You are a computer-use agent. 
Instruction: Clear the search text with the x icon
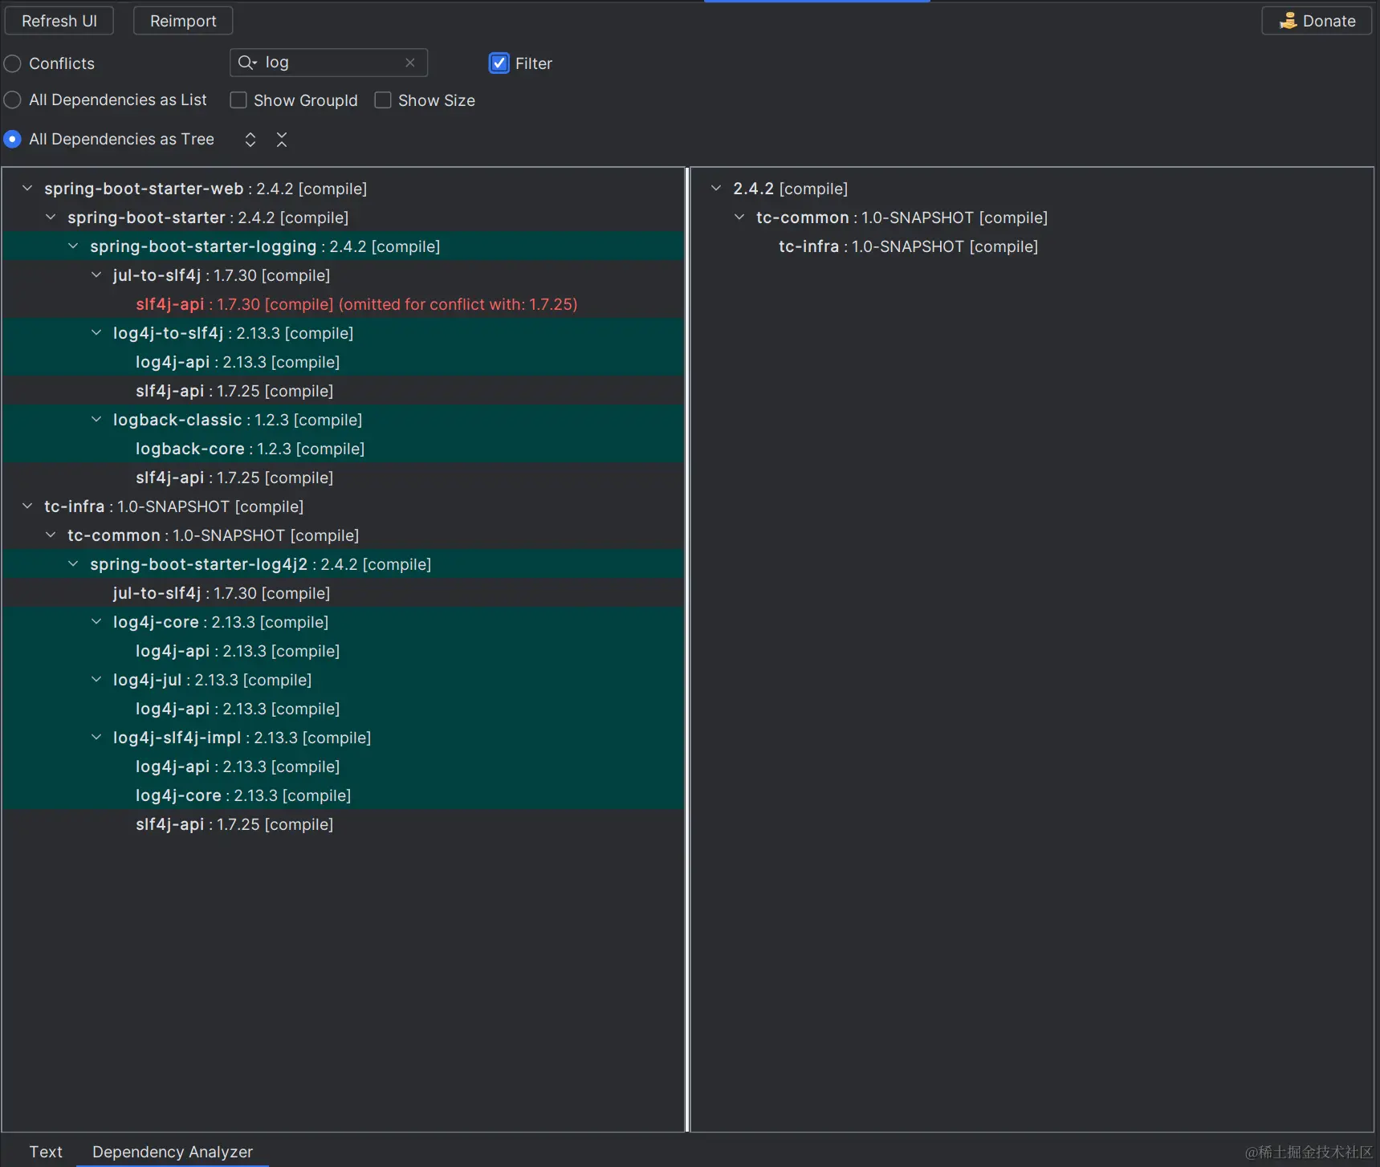tap(410, 63)
